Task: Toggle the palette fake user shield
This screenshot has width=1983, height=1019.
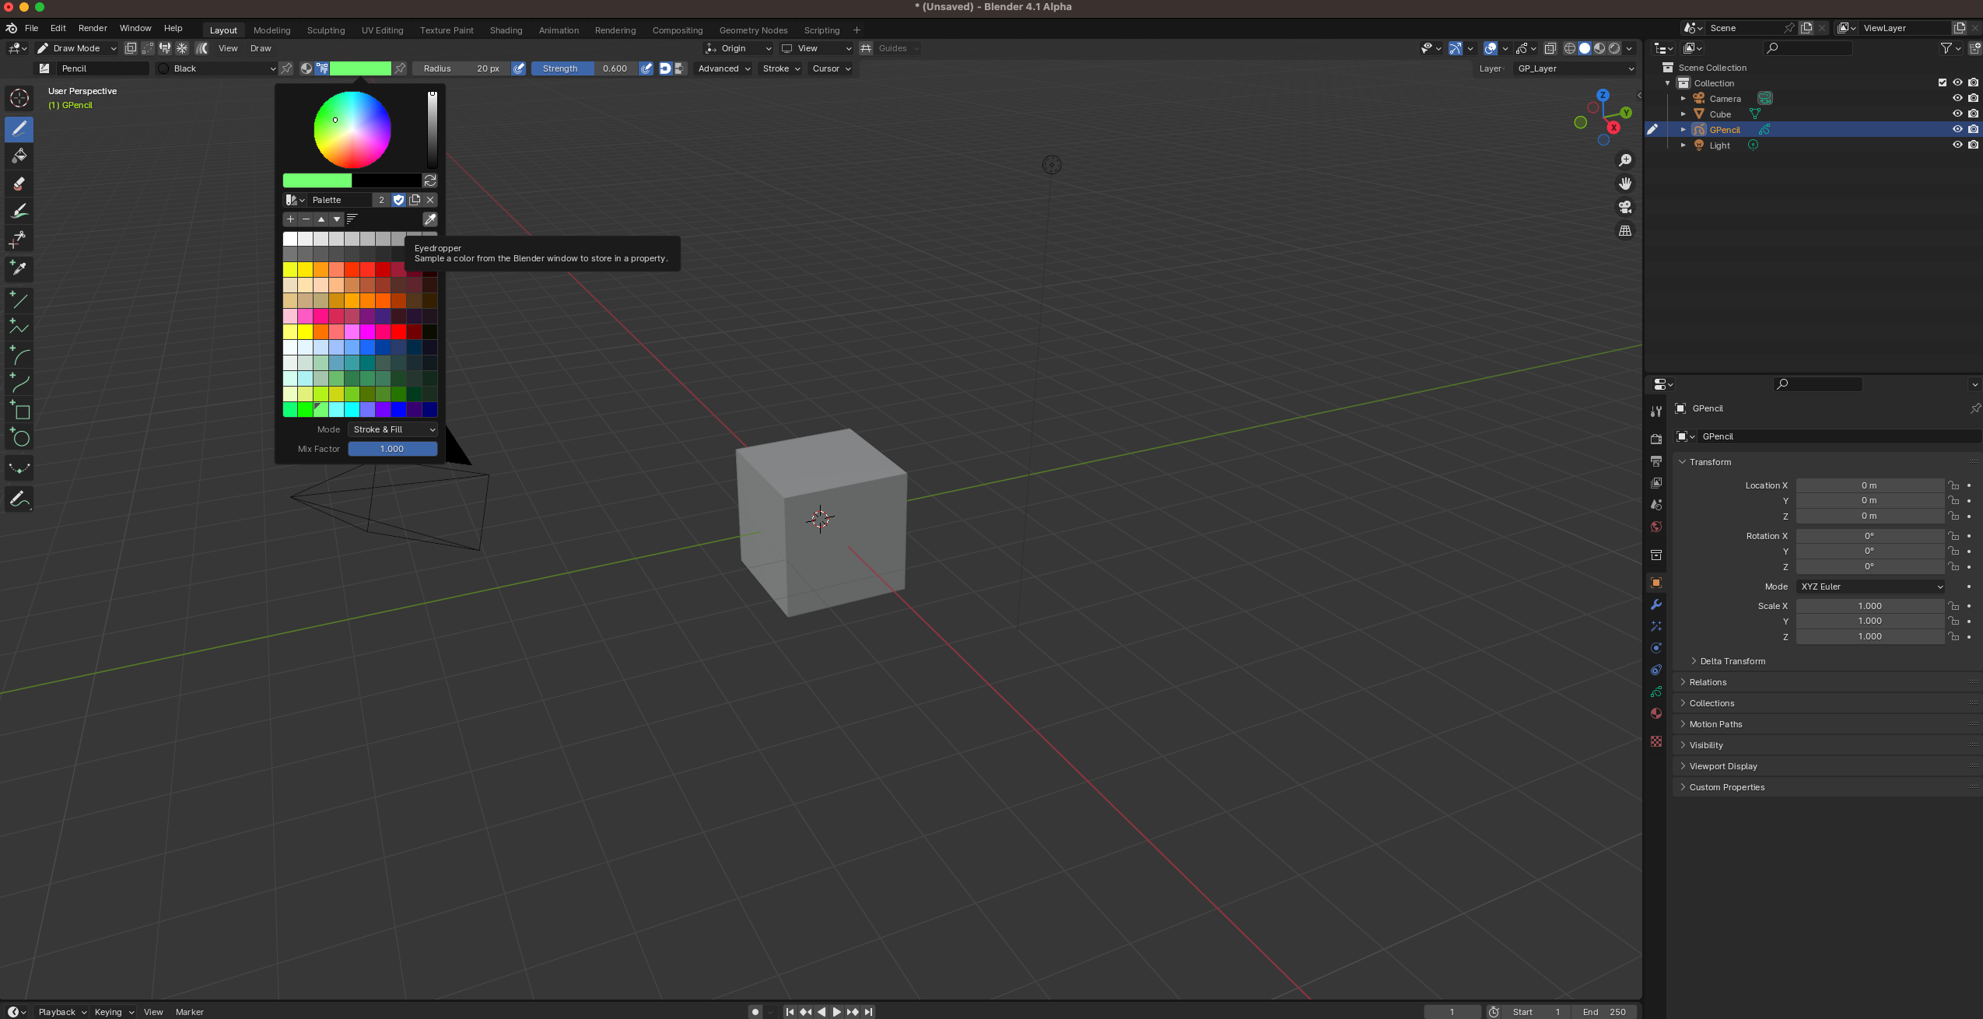Action: (399, 200)
